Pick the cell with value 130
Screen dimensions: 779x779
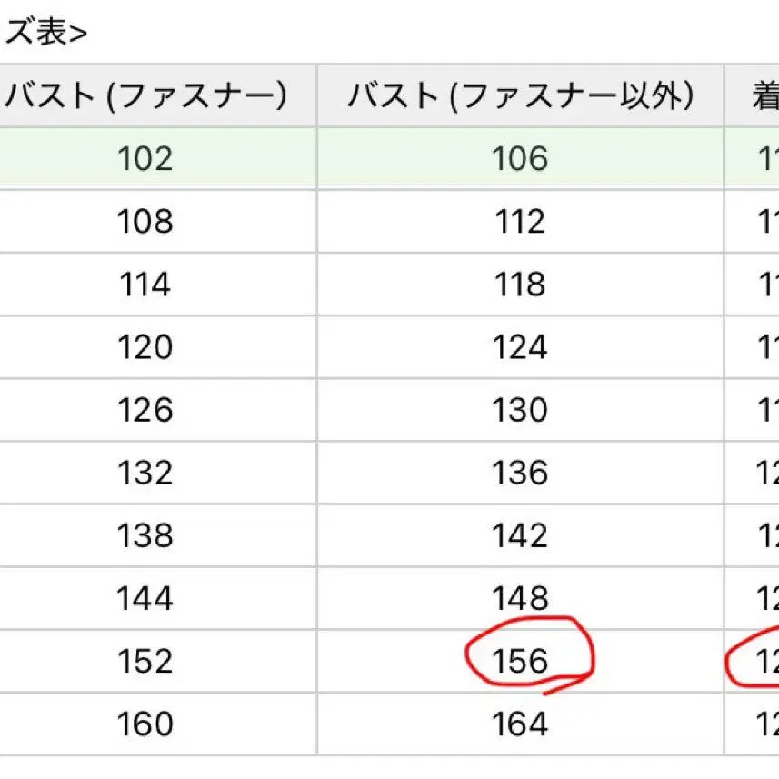coord(520,410)
